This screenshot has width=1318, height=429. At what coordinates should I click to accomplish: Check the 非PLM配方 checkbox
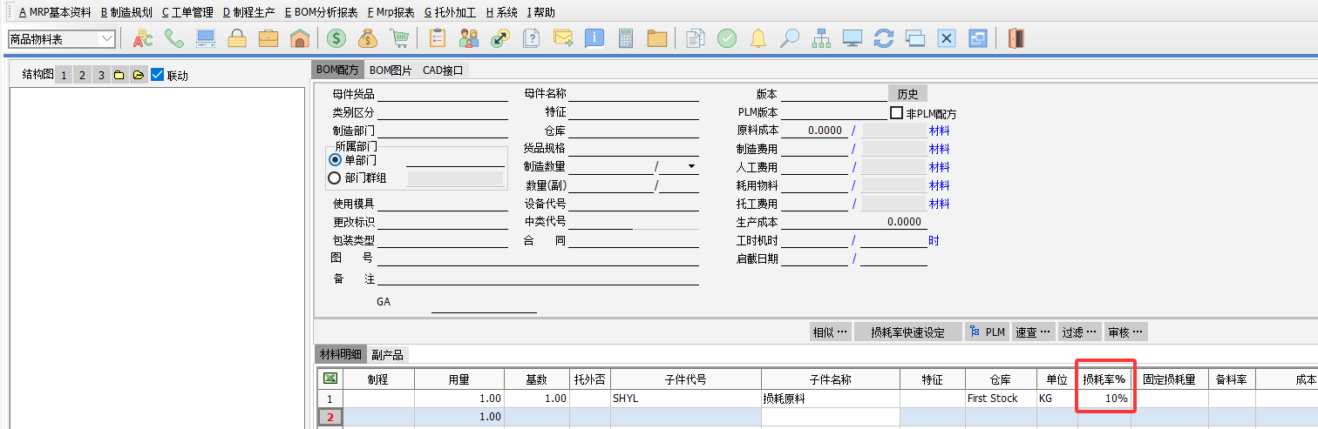pyautogui.click(x=896, y=113)
